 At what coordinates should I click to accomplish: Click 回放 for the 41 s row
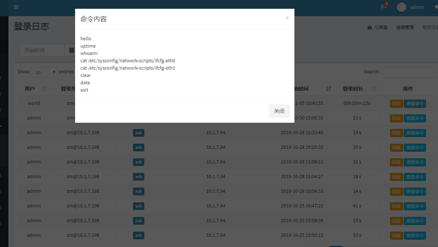click(396, 206)
